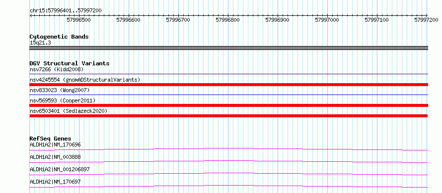Click the gray 15q21.3 cytoband bar
The height and width of the screenshot is (193, 442).
[x=228, y=48]
